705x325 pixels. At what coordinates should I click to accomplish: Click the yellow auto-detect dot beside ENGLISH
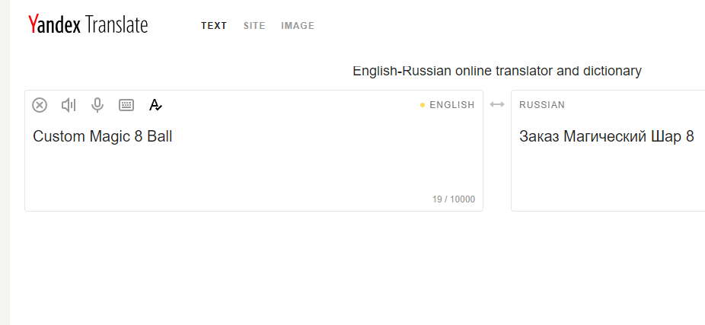click(423, 105)
